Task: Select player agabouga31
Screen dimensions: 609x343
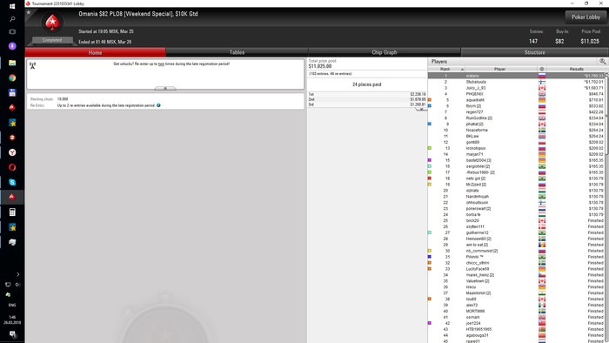Action: coord(517,335)
